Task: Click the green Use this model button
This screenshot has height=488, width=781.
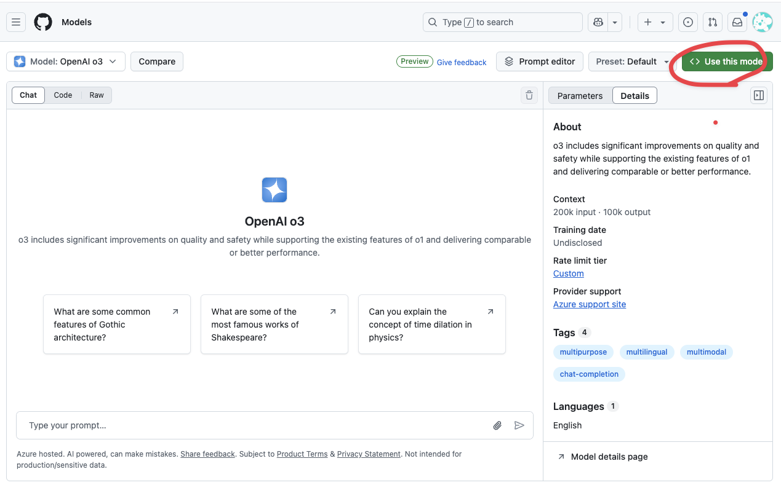Action: [x=727, y=61]
